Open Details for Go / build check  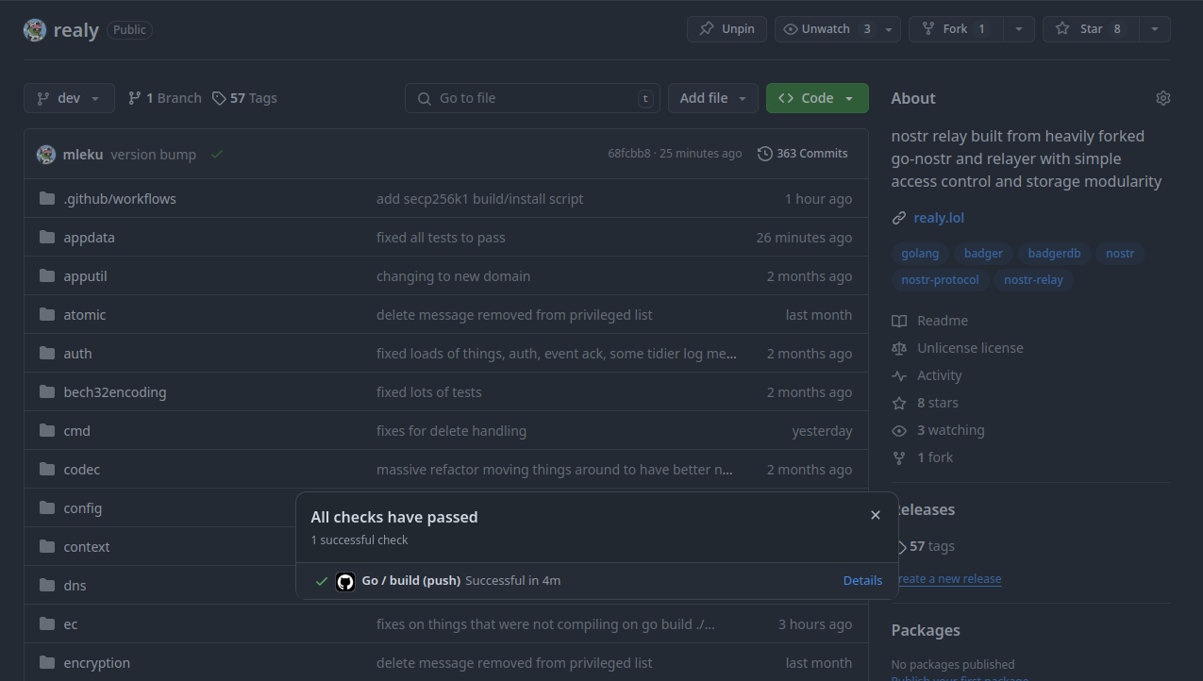[862, 581]
